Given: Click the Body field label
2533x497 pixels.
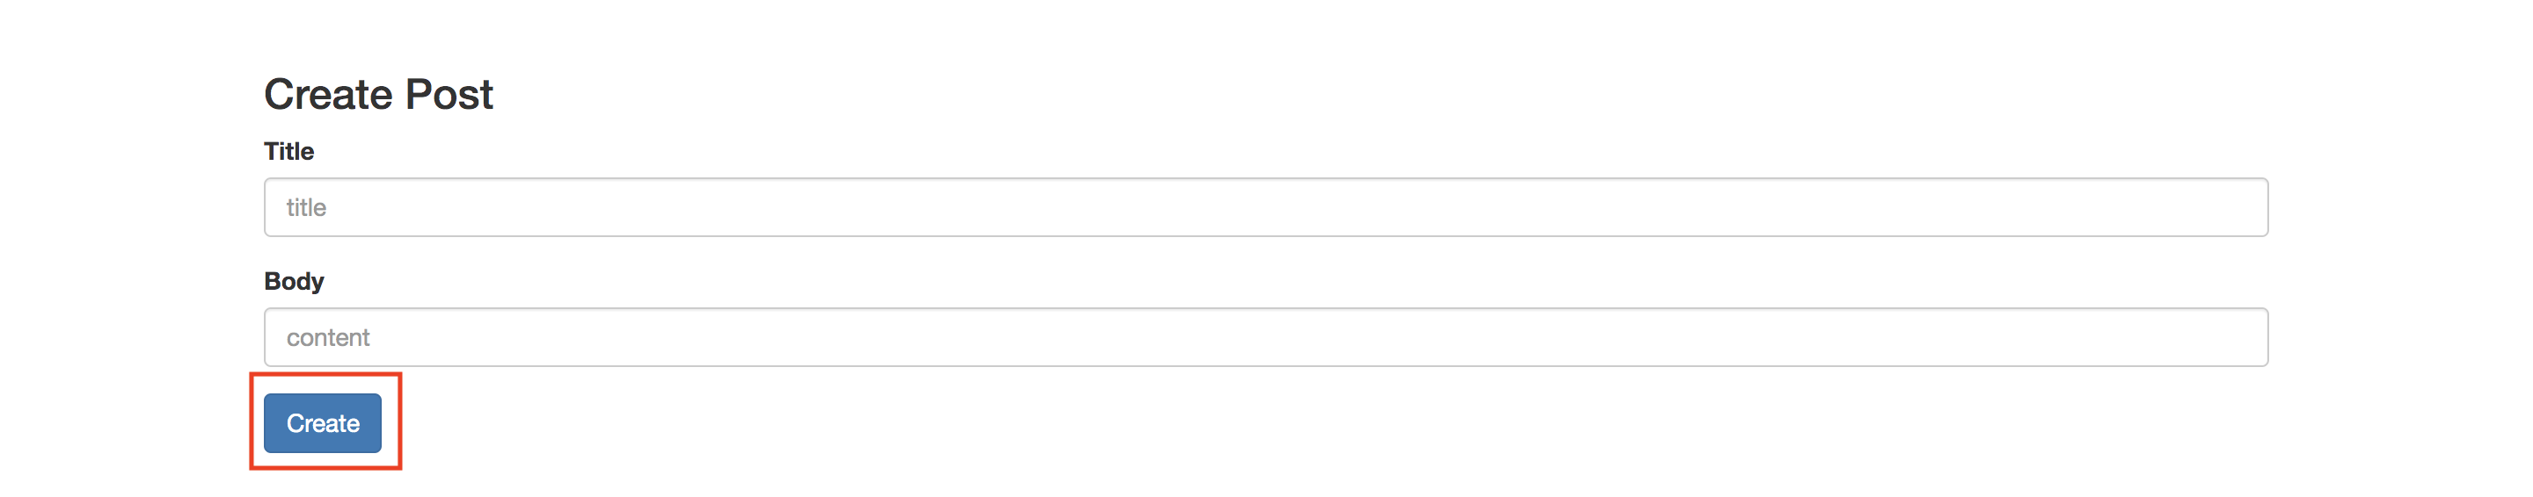Looking at the screenshot, I should coord(294,281).
